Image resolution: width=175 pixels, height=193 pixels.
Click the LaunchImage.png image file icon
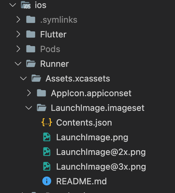[47, 137]
